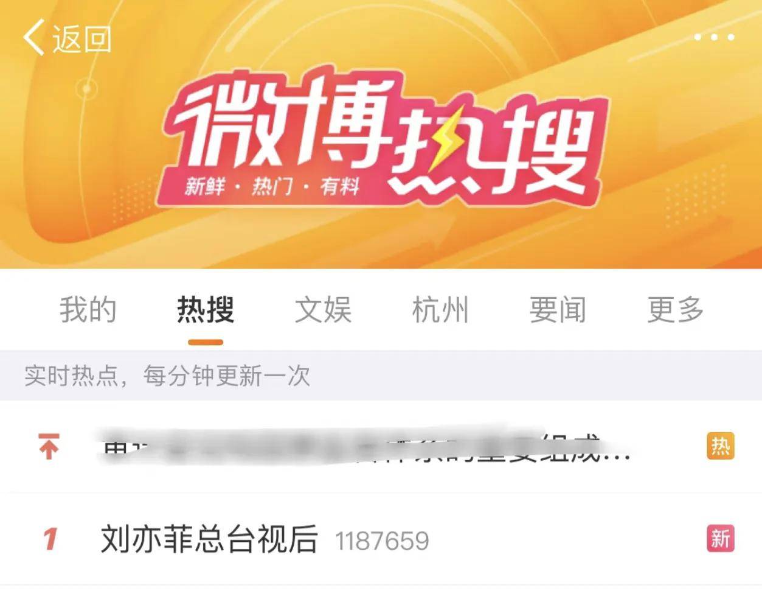Switch to the 要闻 tab
The image size is (762, 599).
click(x=558, y=310)
